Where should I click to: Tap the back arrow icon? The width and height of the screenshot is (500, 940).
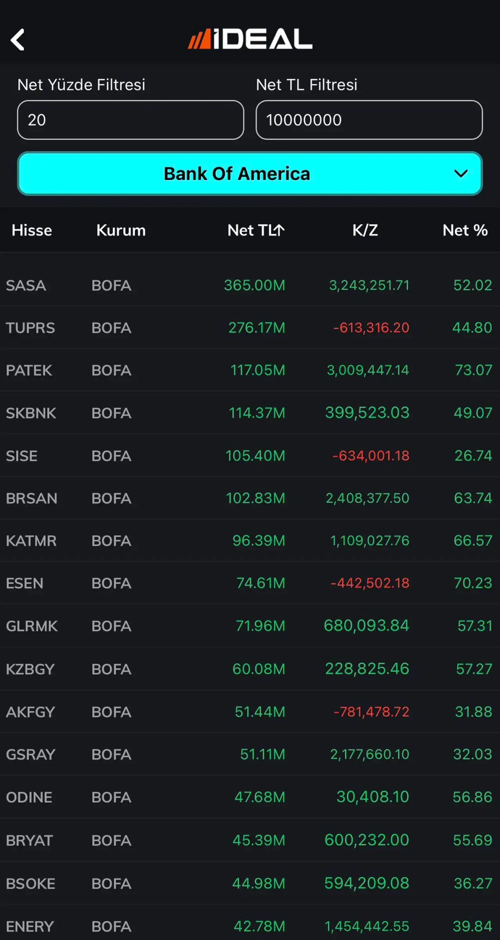coord(18,39)
